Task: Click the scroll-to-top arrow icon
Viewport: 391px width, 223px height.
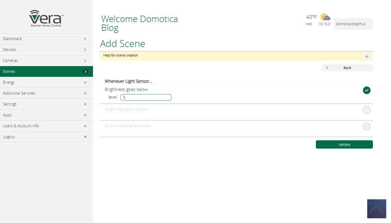Action: point(377,209)
